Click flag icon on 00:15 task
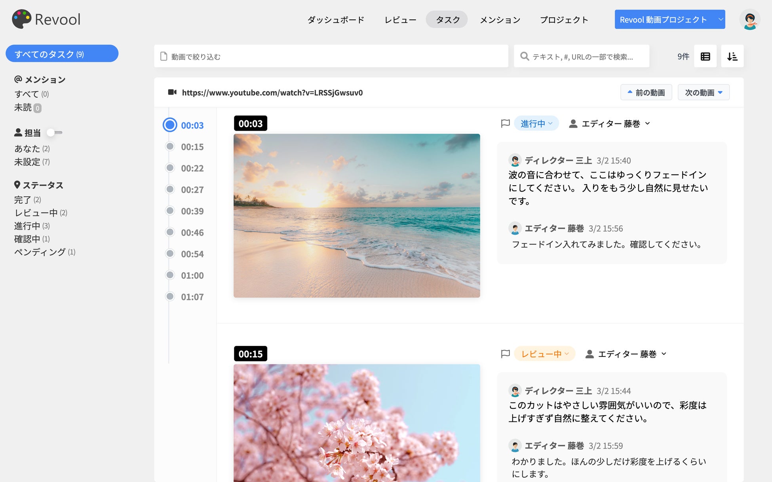 point(505,354)
